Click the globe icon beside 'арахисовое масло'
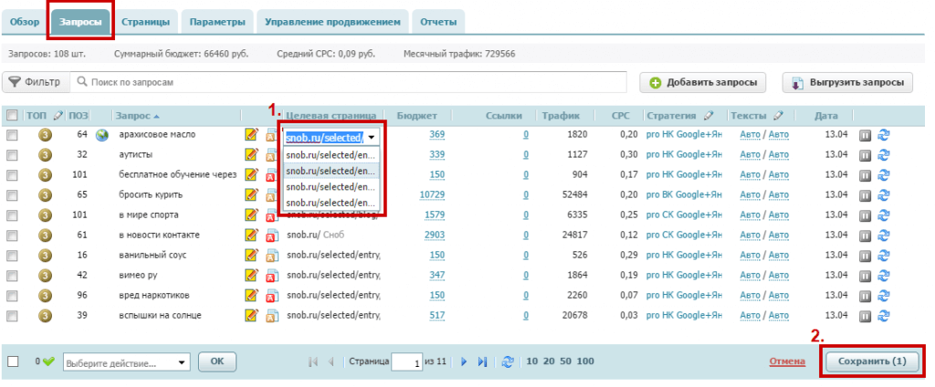Image resolution: width=935 pixels, height=387 pixels. (x=102, y=135)
